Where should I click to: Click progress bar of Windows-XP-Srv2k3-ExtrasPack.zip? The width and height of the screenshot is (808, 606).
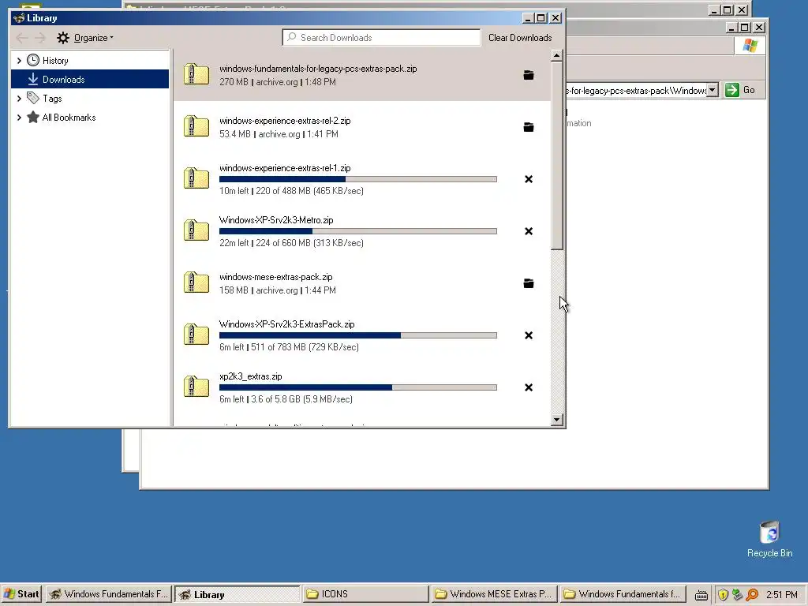pos(358,335)
